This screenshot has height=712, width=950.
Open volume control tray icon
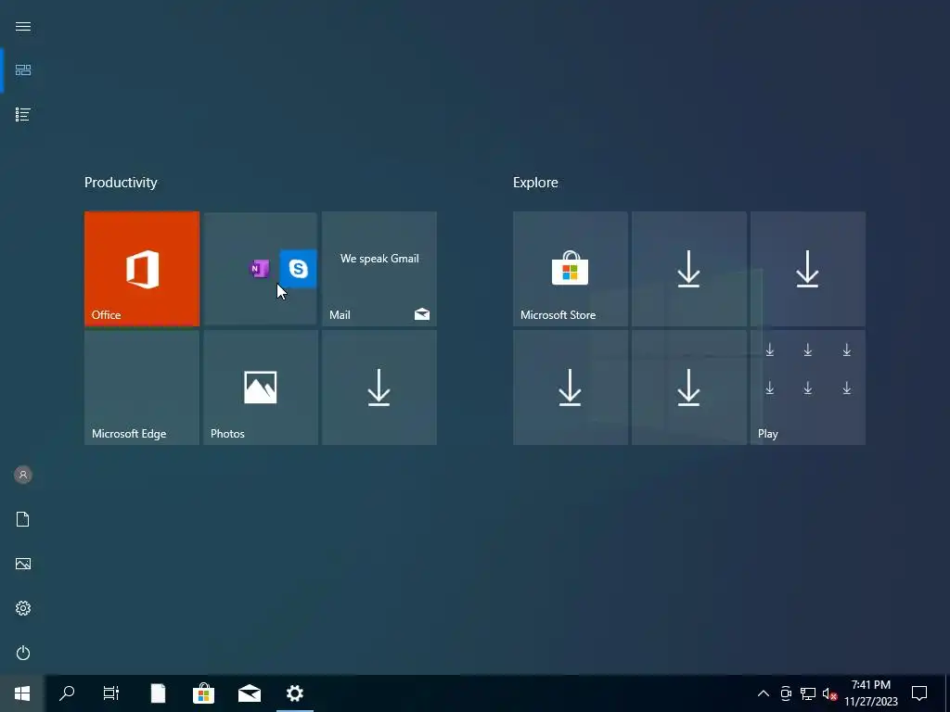(829, 693)
